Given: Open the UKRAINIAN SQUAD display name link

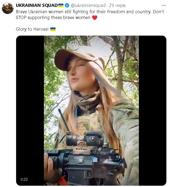Looking at the screenshot, I should 37,5.
